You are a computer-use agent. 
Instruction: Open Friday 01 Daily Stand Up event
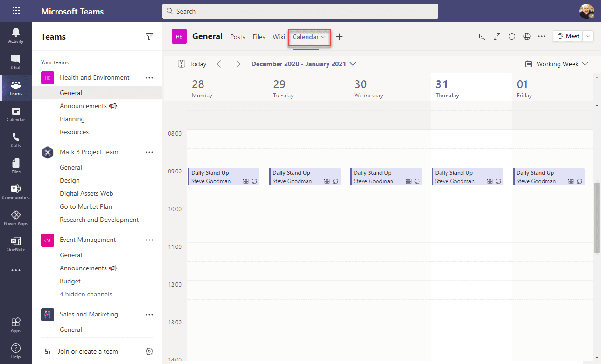click(549, 177)
